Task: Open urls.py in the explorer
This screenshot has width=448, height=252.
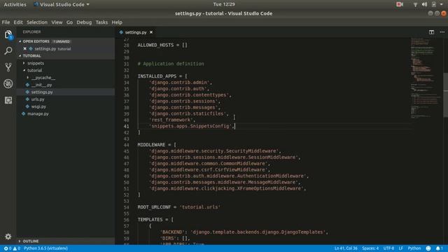Action: pyautogui.click(x=38, y=99)
